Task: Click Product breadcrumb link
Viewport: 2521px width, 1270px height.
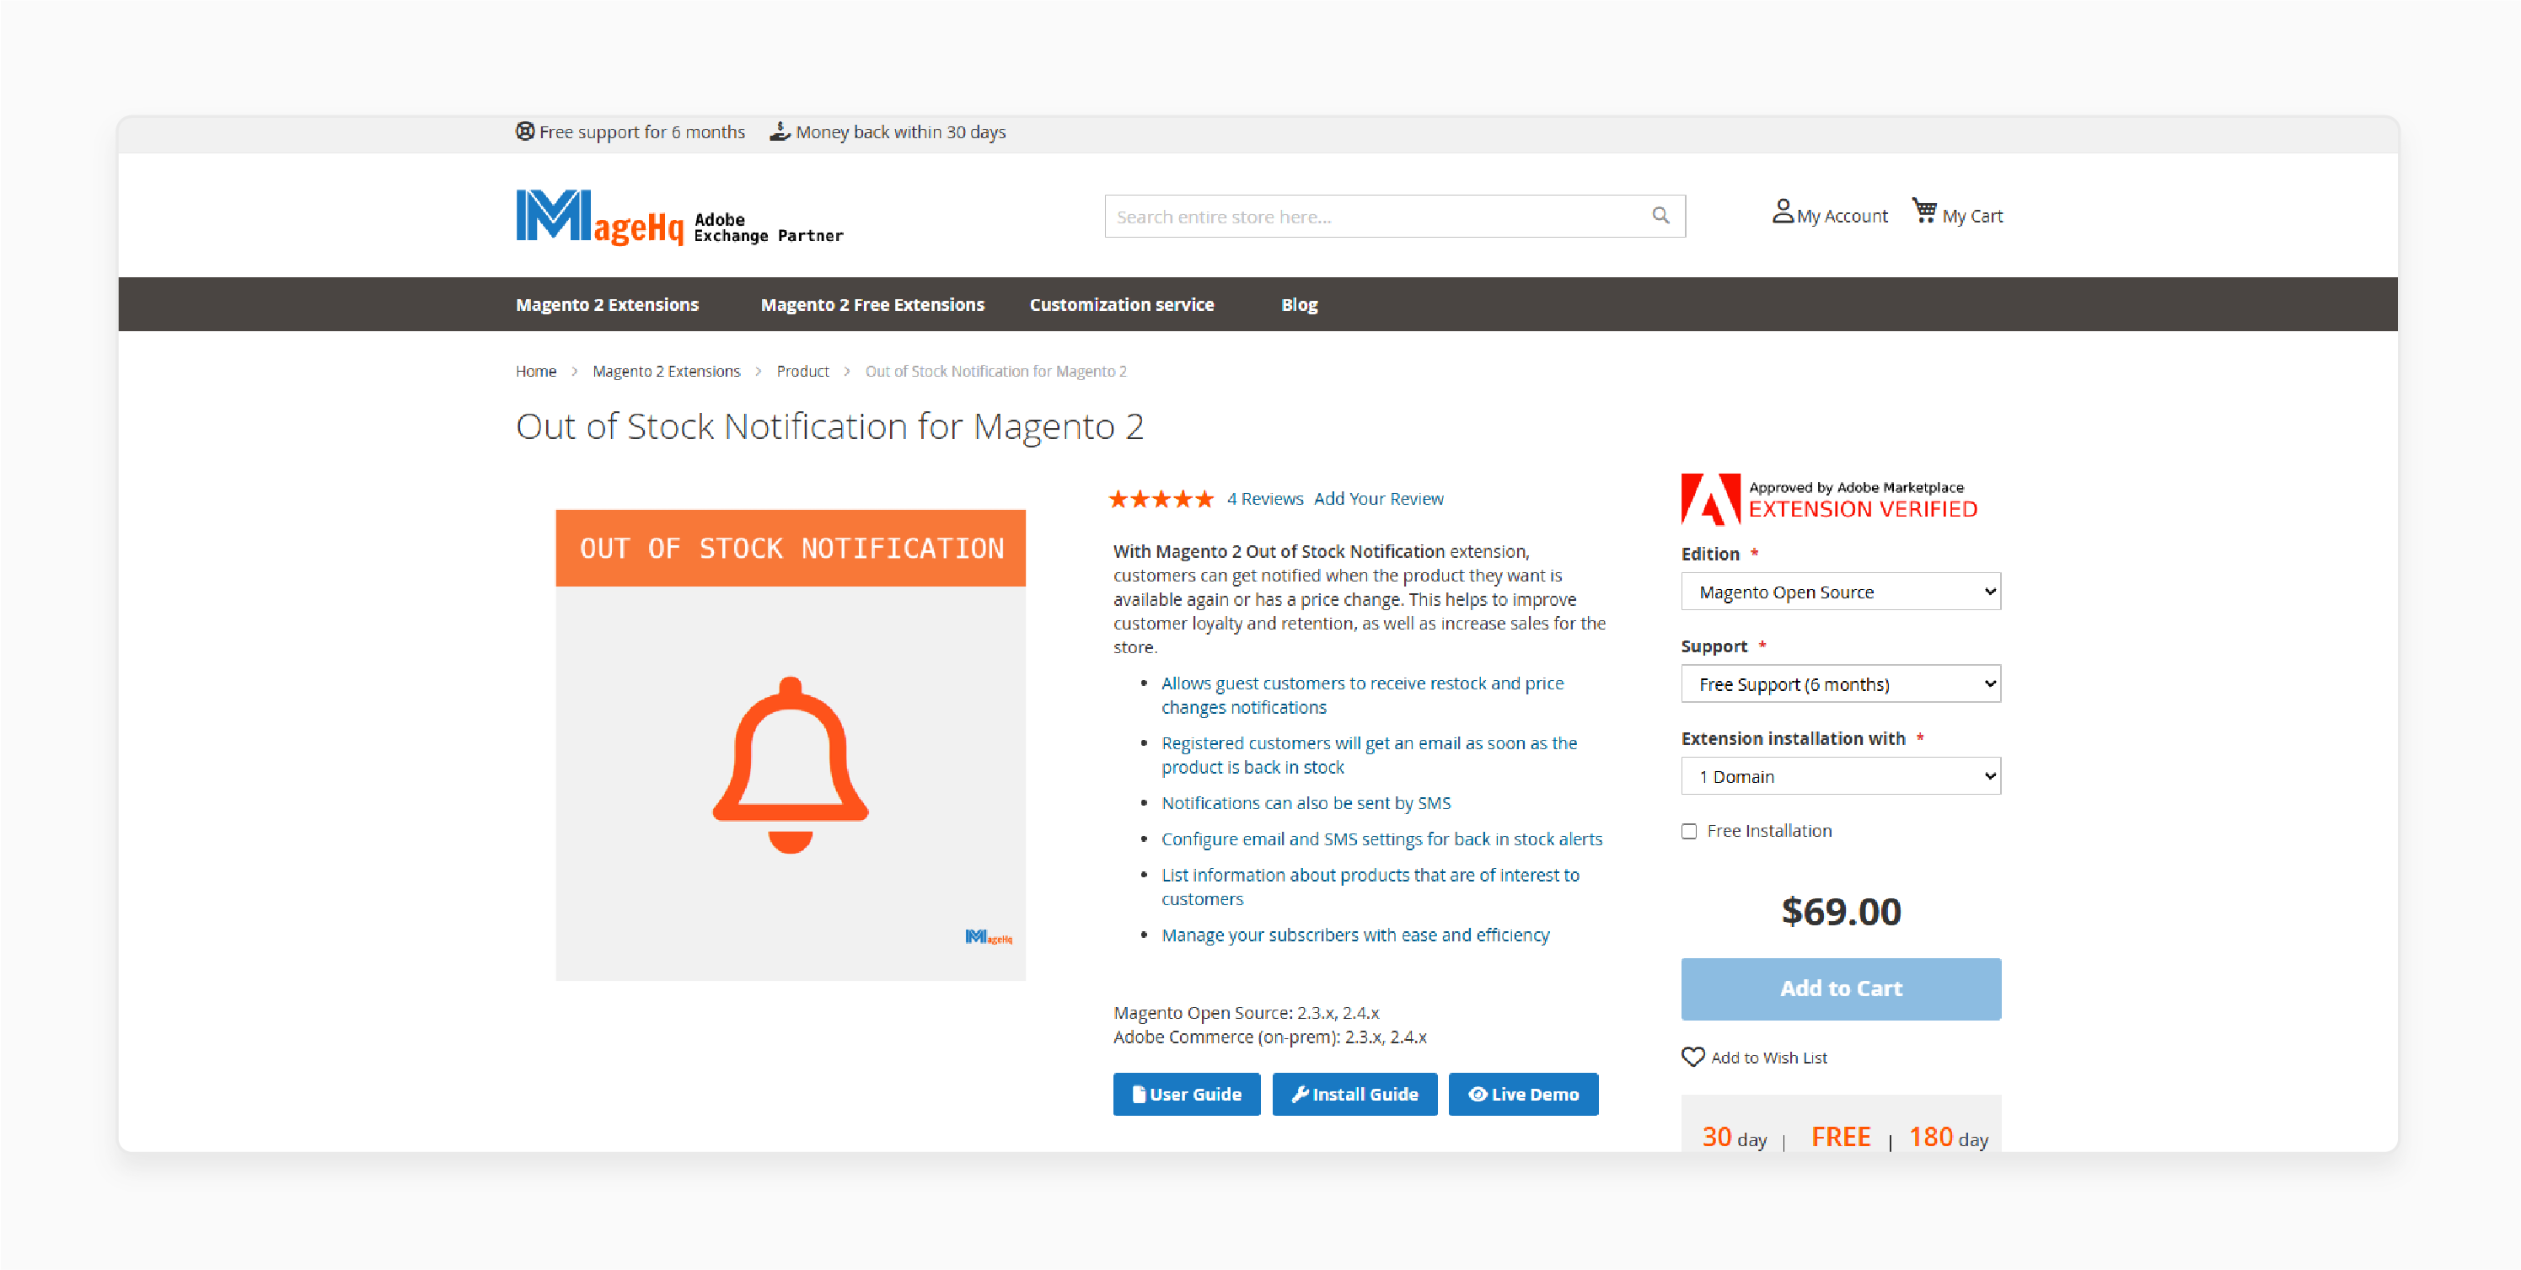Action: (802, 371)
